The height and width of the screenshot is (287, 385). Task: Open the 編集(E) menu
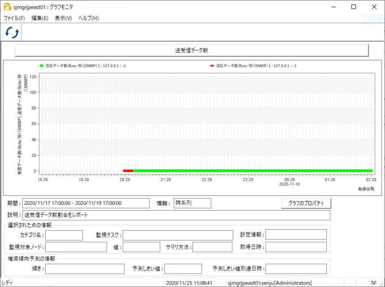40,18
